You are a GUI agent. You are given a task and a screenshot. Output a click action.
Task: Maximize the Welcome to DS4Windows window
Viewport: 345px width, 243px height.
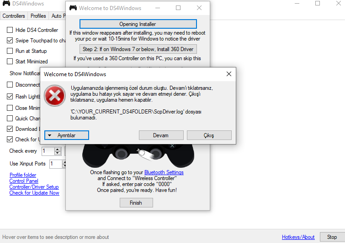tap(178, 8)
